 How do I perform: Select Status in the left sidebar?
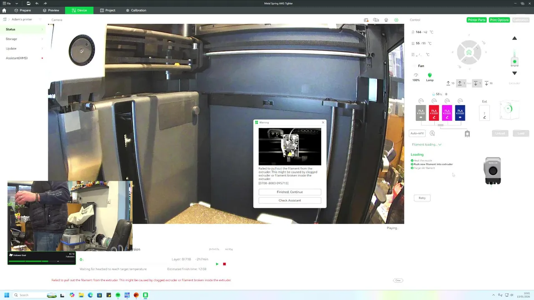(x=23, y=29)
